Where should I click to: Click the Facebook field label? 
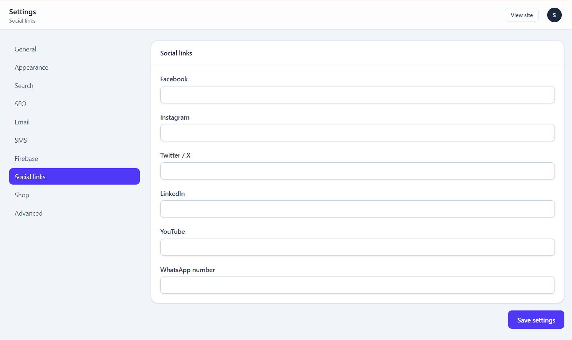click(x=174, y=79)
